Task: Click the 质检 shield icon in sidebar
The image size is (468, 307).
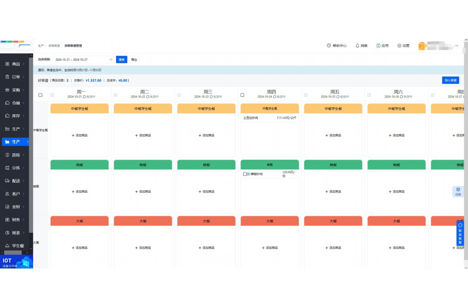Action: tap(7, 155)
